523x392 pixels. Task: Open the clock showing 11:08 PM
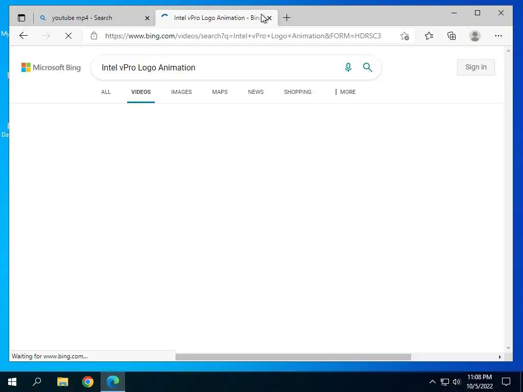[x=479, y=382]
